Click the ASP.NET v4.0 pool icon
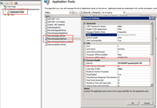The image size is (157, 108). click(46, 19)
